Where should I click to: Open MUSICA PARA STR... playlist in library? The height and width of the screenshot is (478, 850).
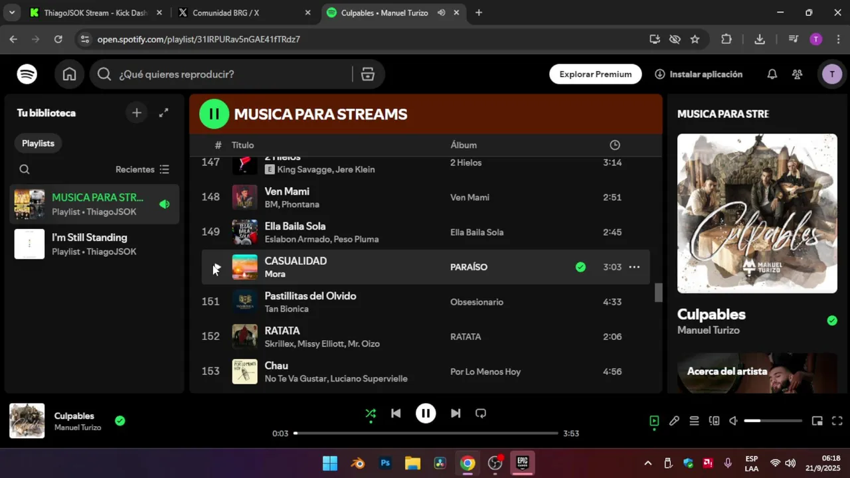click(96, 204)
